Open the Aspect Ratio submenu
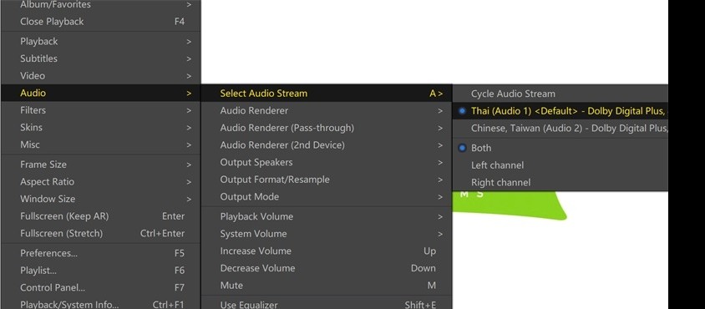 [x=101, y=182]
